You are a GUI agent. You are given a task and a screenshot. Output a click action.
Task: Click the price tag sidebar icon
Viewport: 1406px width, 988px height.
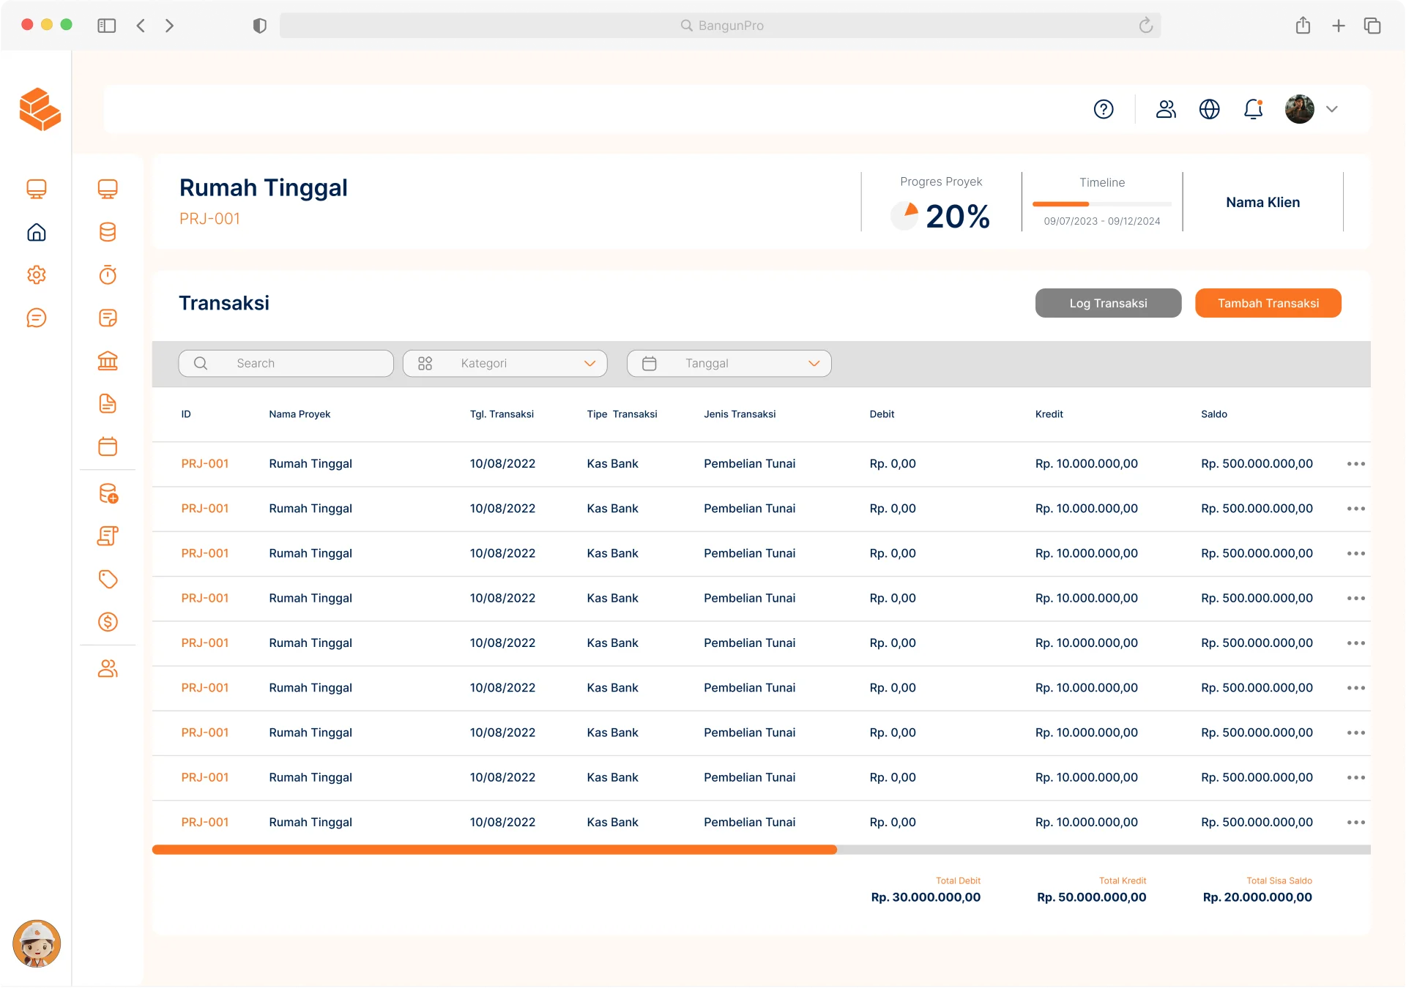(x=108, y=579)
